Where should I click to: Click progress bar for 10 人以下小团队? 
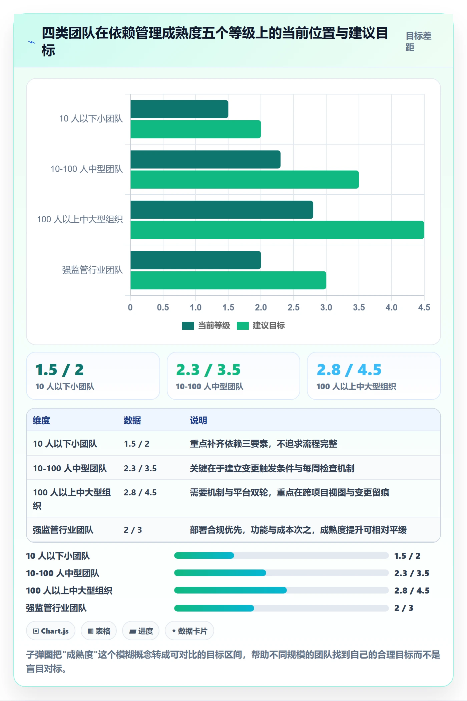click(x=282, y=555)
